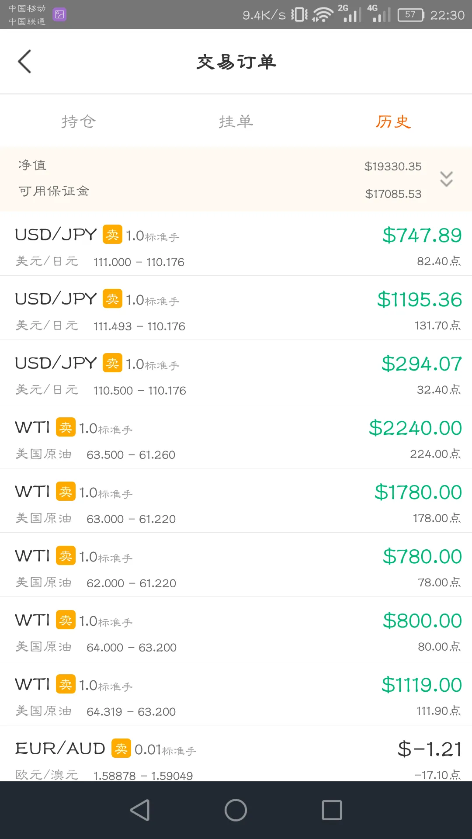
Task: Tap the back arrow icon
Action: click(24, 61)
